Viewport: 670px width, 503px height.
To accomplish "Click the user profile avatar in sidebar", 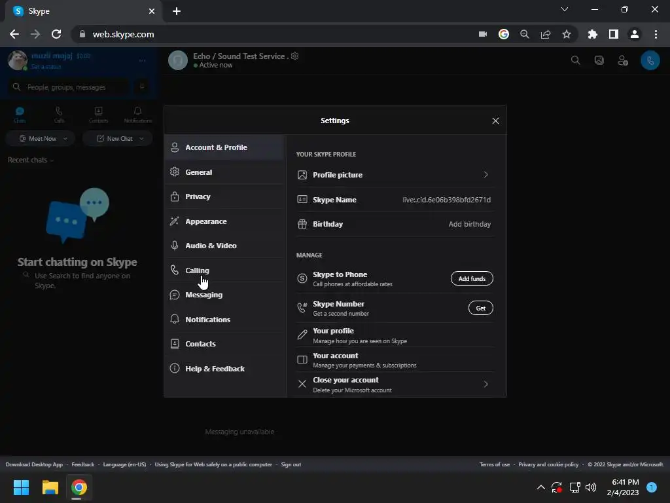I will (18, 60).
